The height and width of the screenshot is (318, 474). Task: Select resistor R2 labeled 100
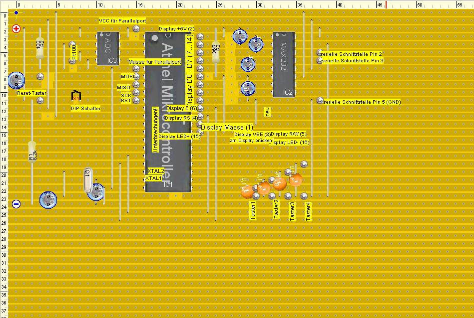[x=40, y=48]
